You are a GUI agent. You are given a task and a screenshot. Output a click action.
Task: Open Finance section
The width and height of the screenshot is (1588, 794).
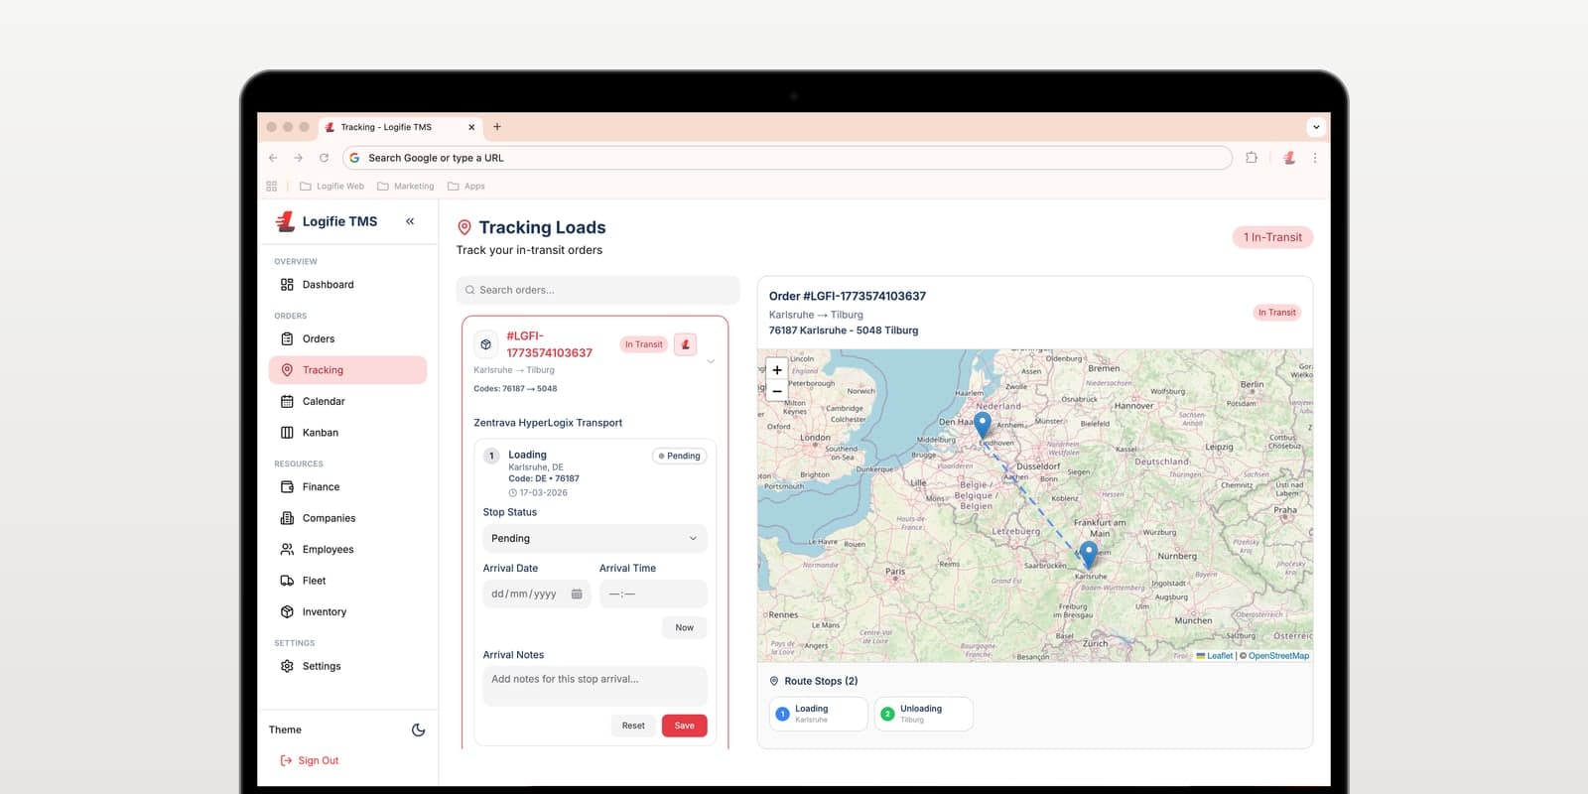[347, 486]
